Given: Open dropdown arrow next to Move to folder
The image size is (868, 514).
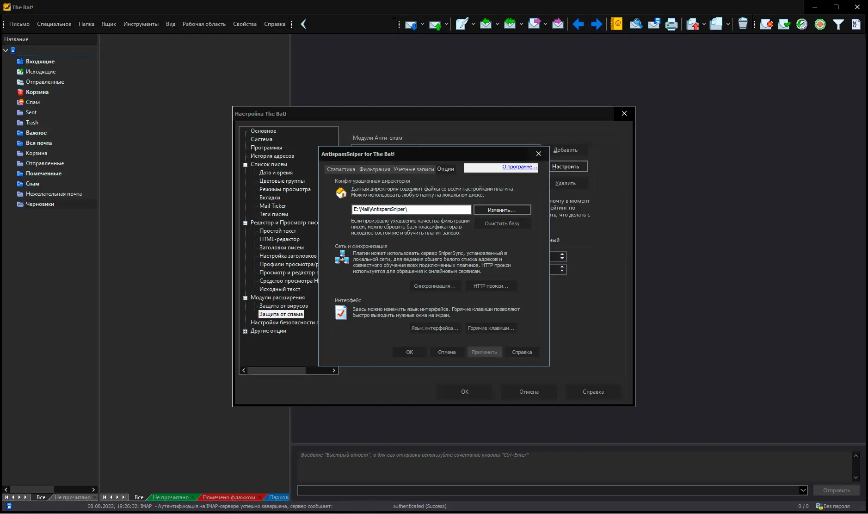Looking at the screenshot, I should tap(704, 24).
